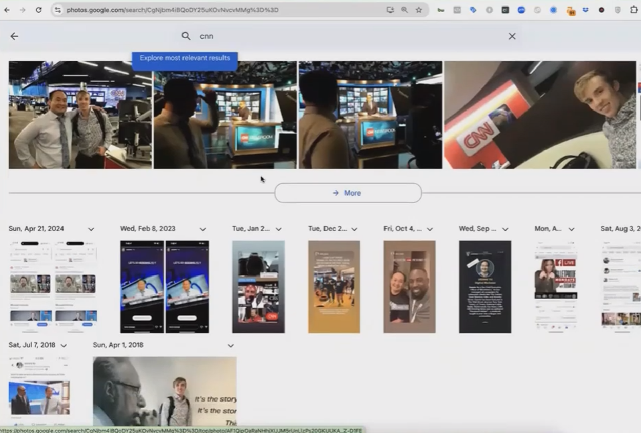Select the Sun, Apr 21, 2024 date label

36,229
